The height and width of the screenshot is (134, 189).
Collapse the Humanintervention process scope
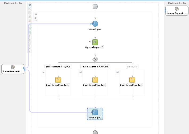pos(30,5)
